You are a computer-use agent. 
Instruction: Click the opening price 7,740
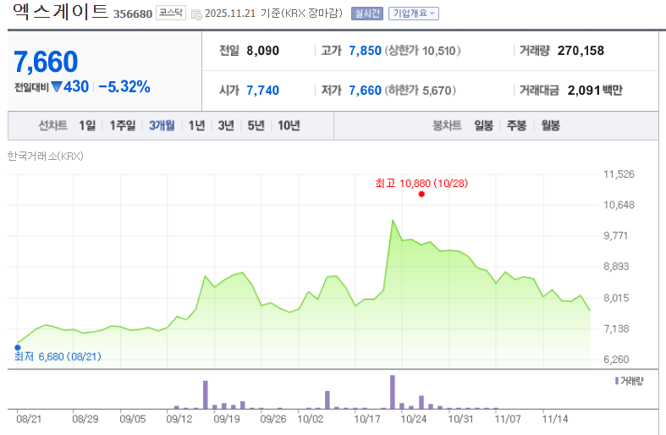coord(263,90)
